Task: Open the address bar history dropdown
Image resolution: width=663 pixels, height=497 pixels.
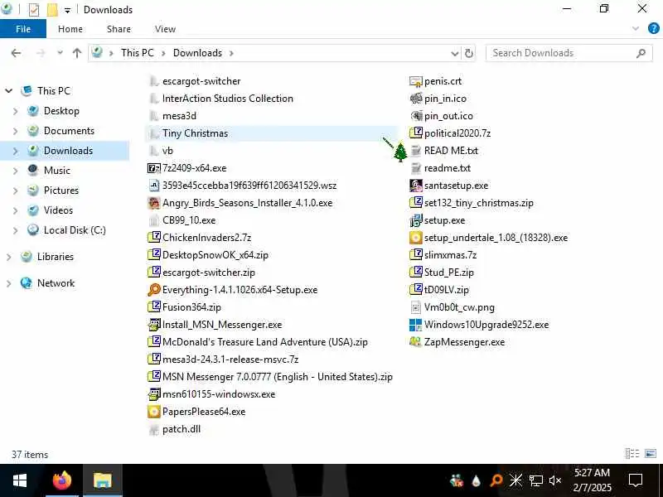Action: click(x=454, y=53)
